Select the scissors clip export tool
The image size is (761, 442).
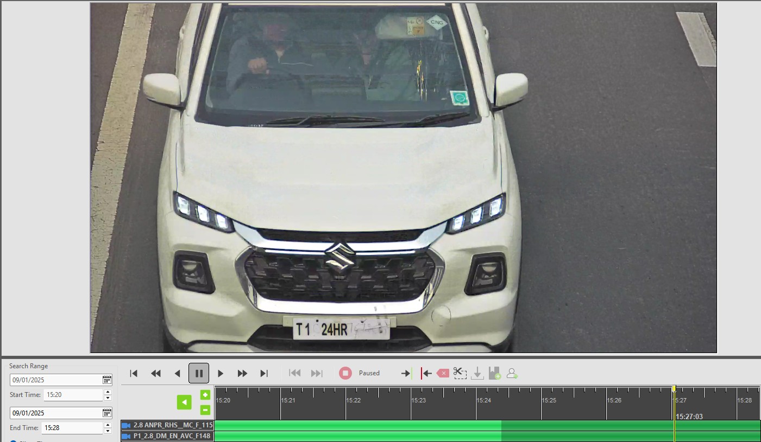tap(459, 373)
